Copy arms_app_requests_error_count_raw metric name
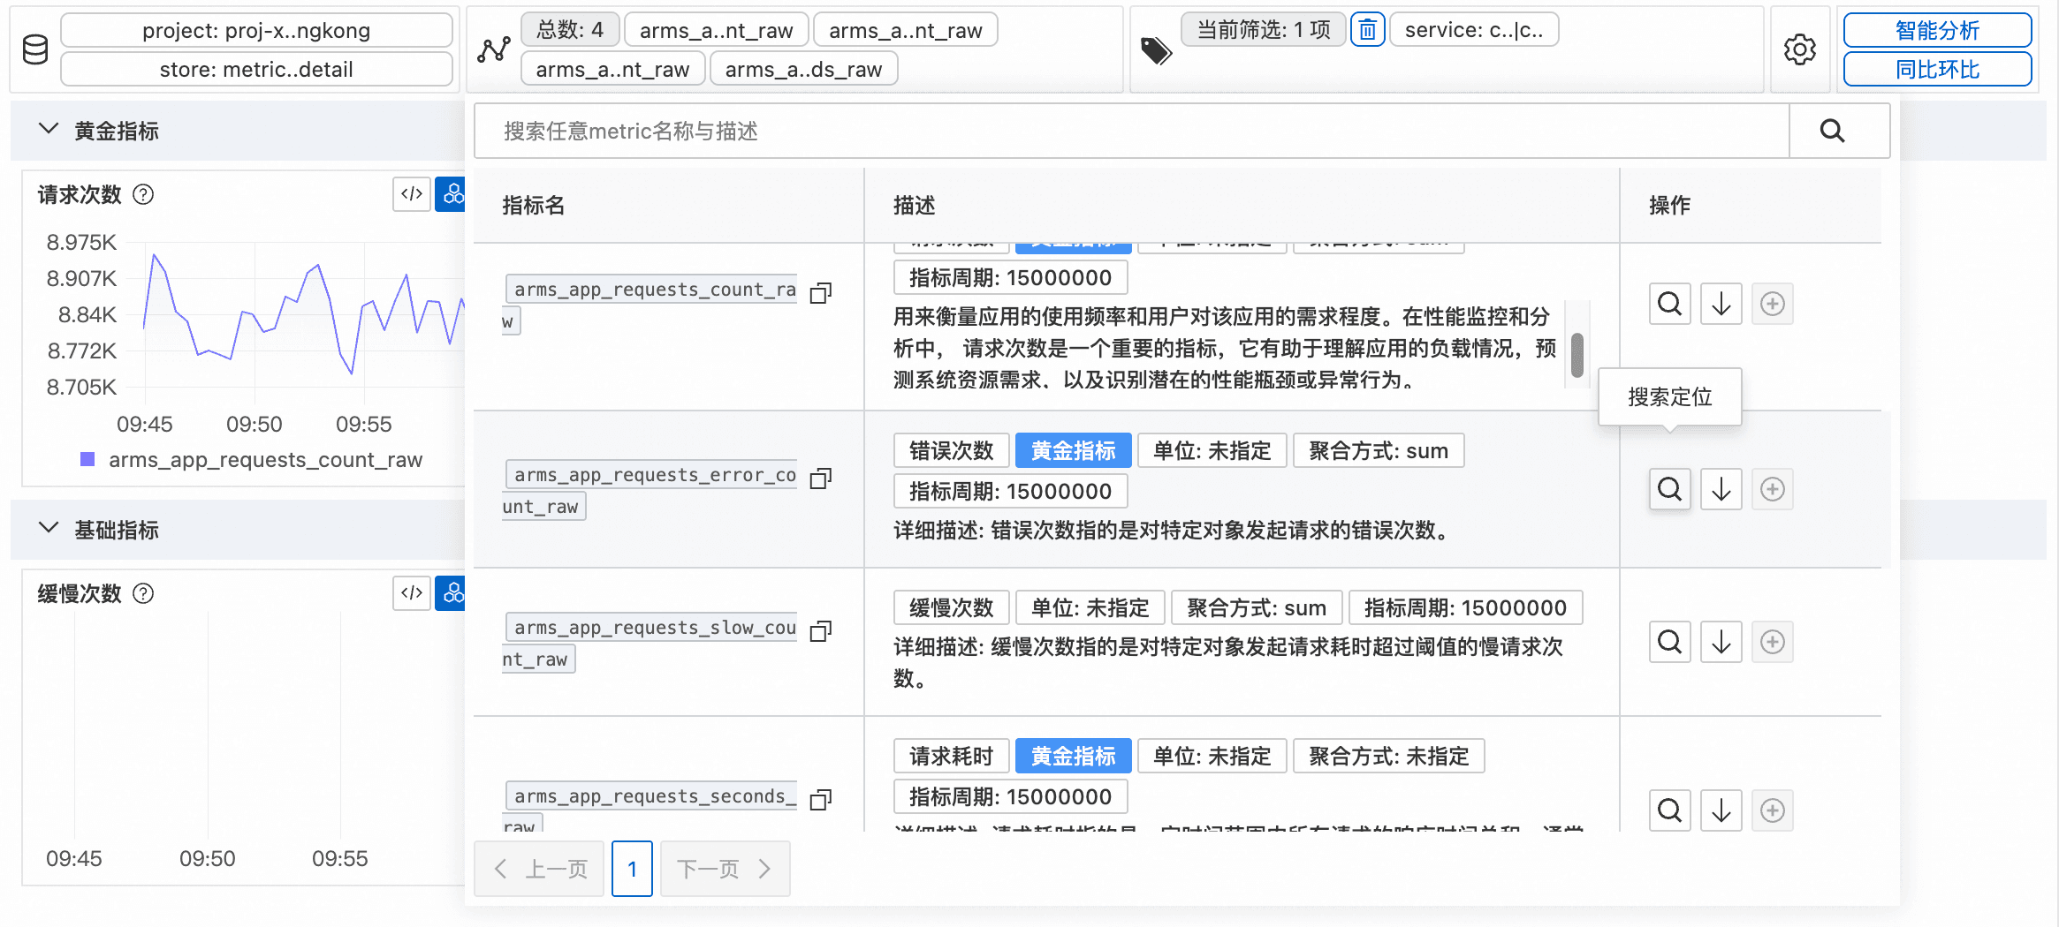The width and height of the screenshot is (2059, 927). point(821,479)
